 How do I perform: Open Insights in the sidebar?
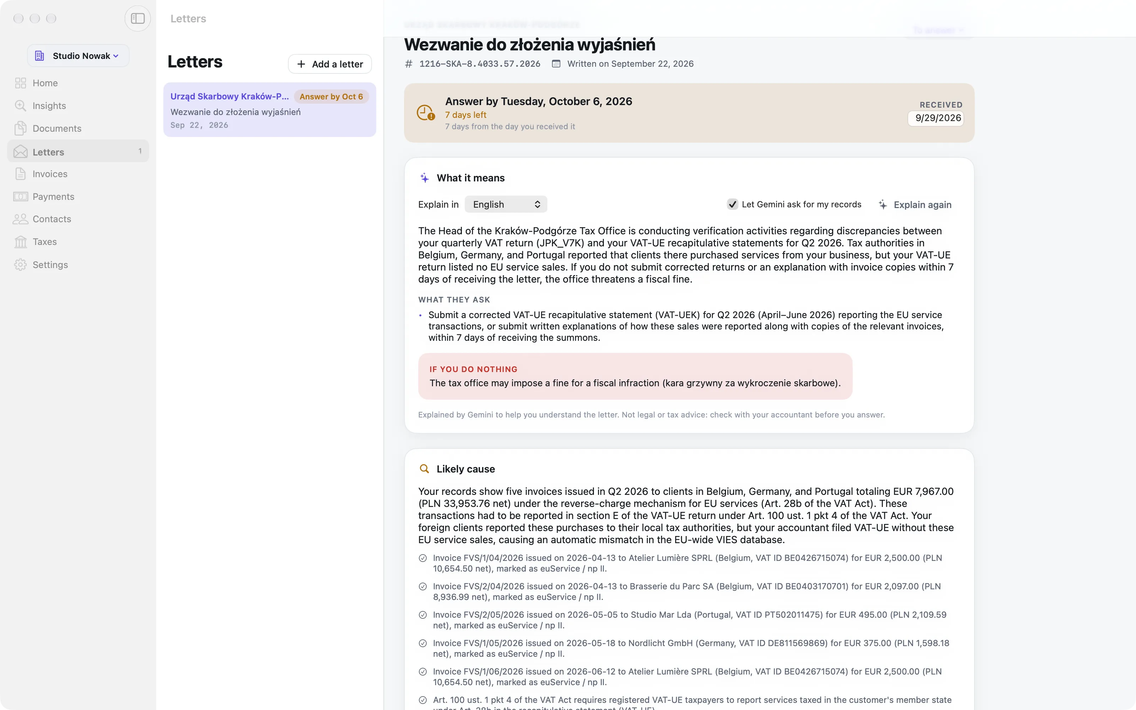78,106
